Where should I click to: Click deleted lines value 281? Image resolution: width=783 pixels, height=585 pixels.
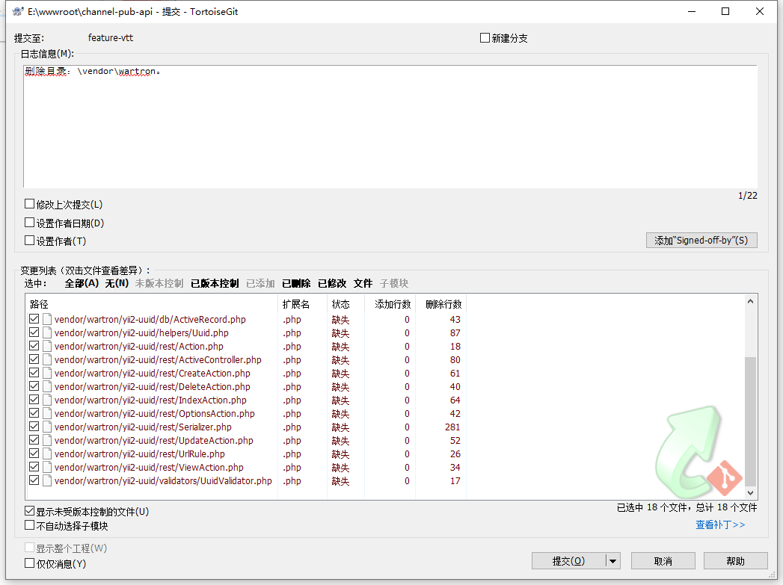(452, 427)
